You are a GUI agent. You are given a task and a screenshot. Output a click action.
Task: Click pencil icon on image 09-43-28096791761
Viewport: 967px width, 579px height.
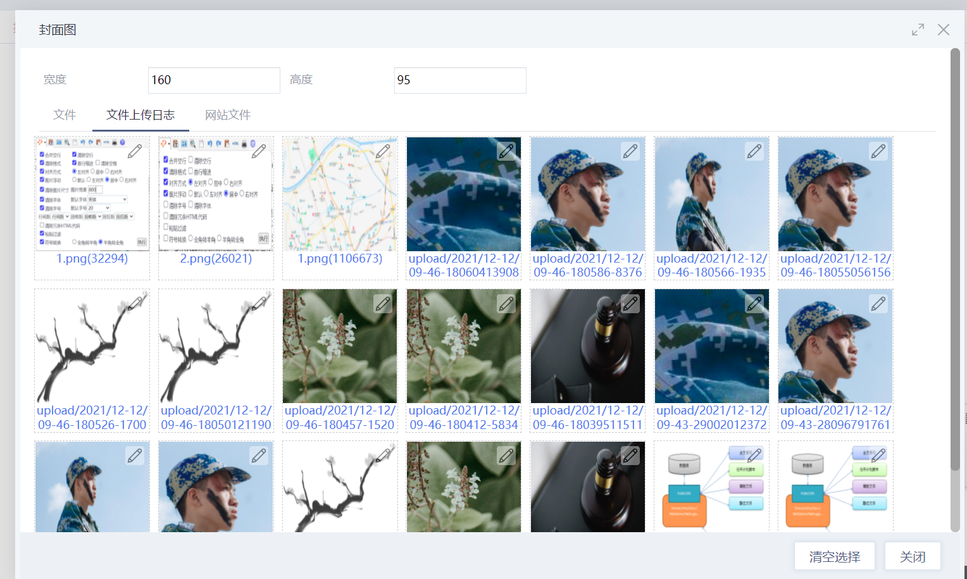pyautogui.click(x=878, y=304)
